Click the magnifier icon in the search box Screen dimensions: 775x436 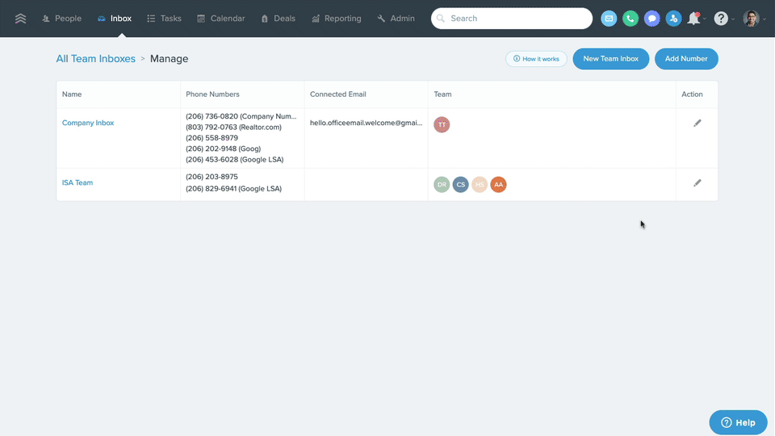(441, 19)
